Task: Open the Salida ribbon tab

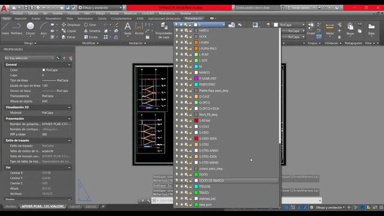Action: coord(102,19)
